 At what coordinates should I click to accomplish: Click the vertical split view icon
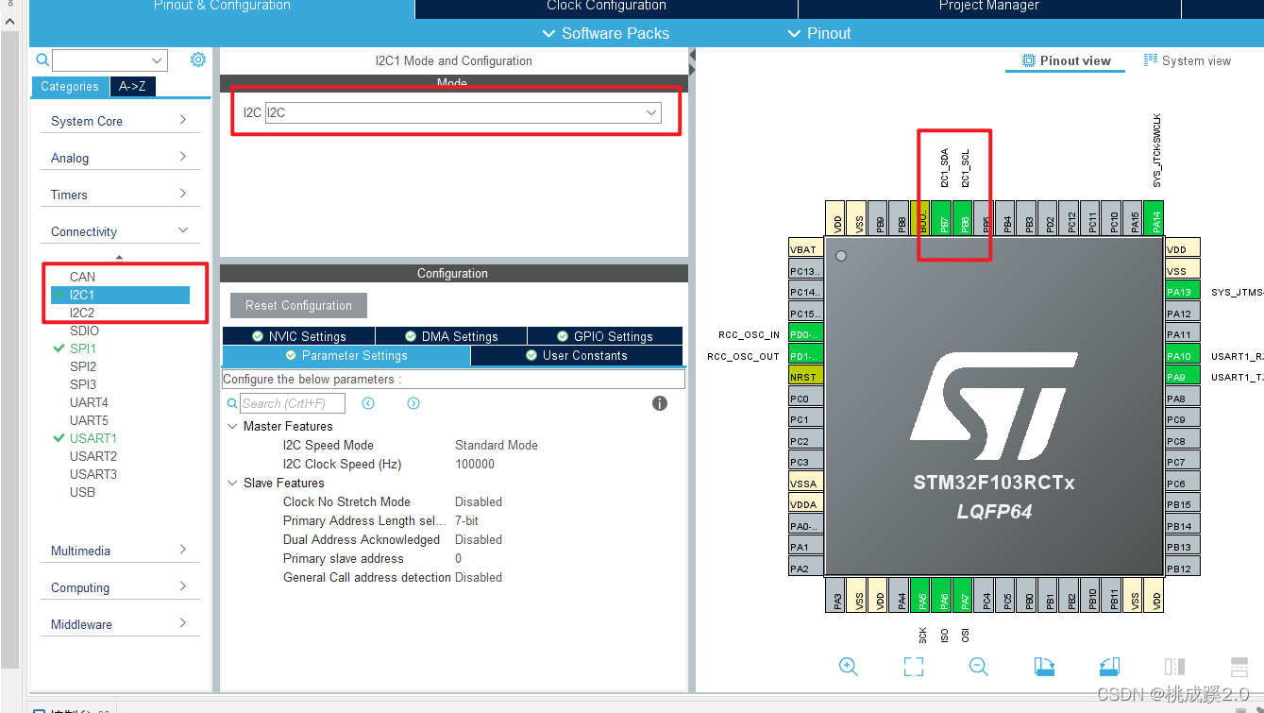(x=1174, y=667)
